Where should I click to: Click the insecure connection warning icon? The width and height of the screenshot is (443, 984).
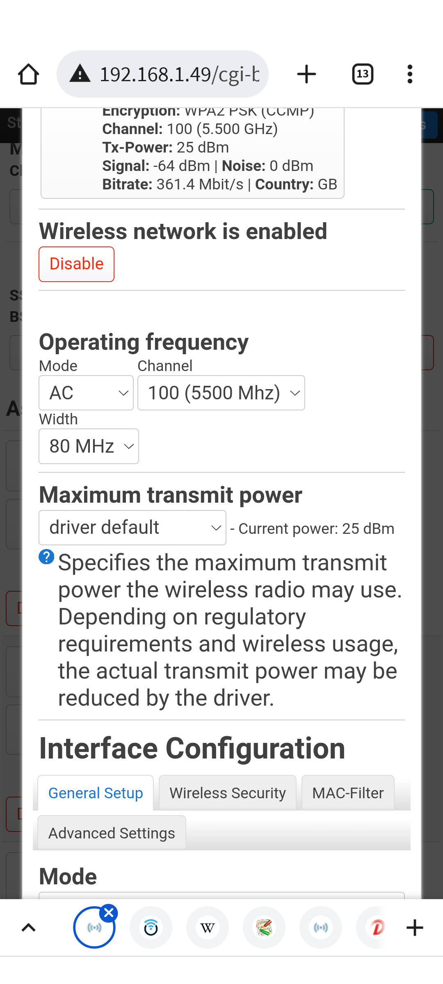pyautogui.click(x=80, y=74)
